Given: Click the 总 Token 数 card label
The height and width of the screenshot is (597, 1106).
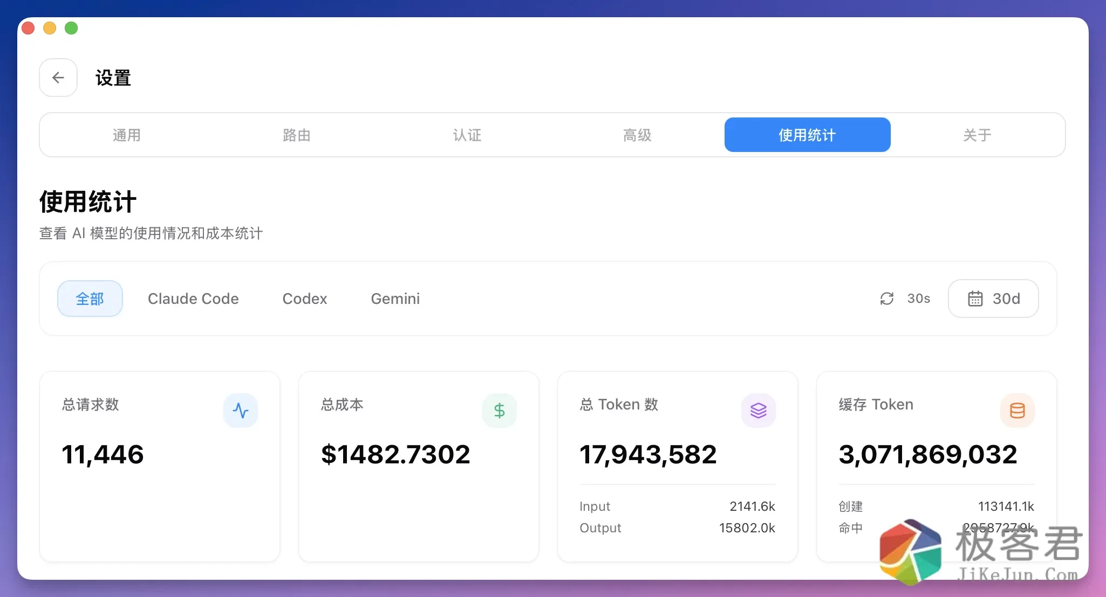Looking at the screenshot, I should coord(619,405).
